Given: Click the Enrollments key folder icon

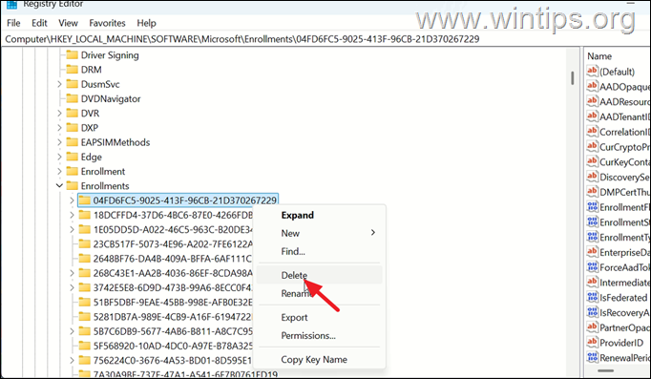Looking at the screenshot, I should [73, 185].
